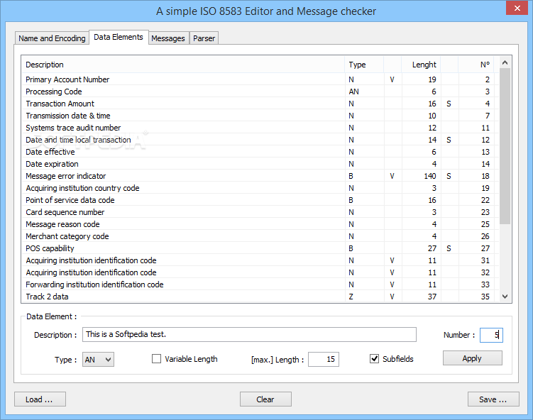
Task: Click the element number 22
Action: coord(485,200)
